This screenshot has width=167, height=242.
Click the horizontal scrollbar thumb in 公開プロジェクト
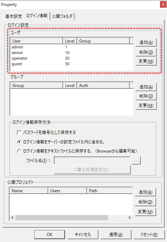click(62, 217)
